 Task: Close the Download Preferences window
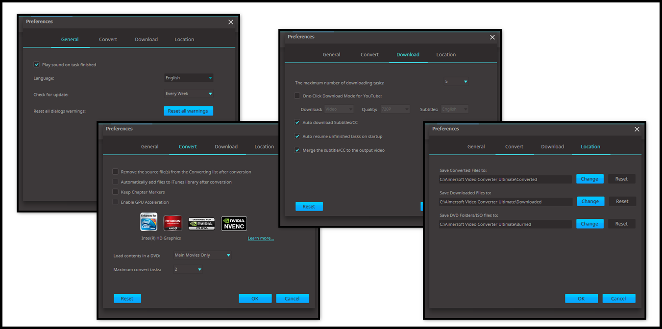point(492,37)
